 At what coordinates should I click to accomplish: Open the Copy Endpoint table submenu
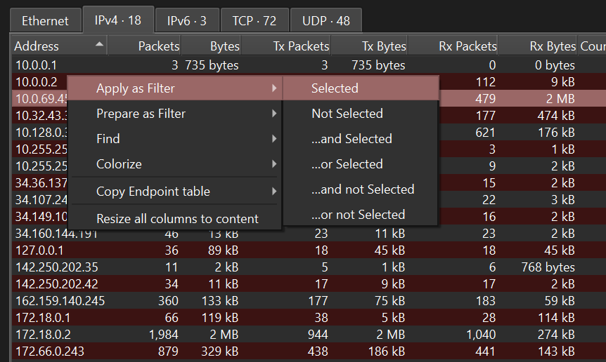click(x=174, y=192)
